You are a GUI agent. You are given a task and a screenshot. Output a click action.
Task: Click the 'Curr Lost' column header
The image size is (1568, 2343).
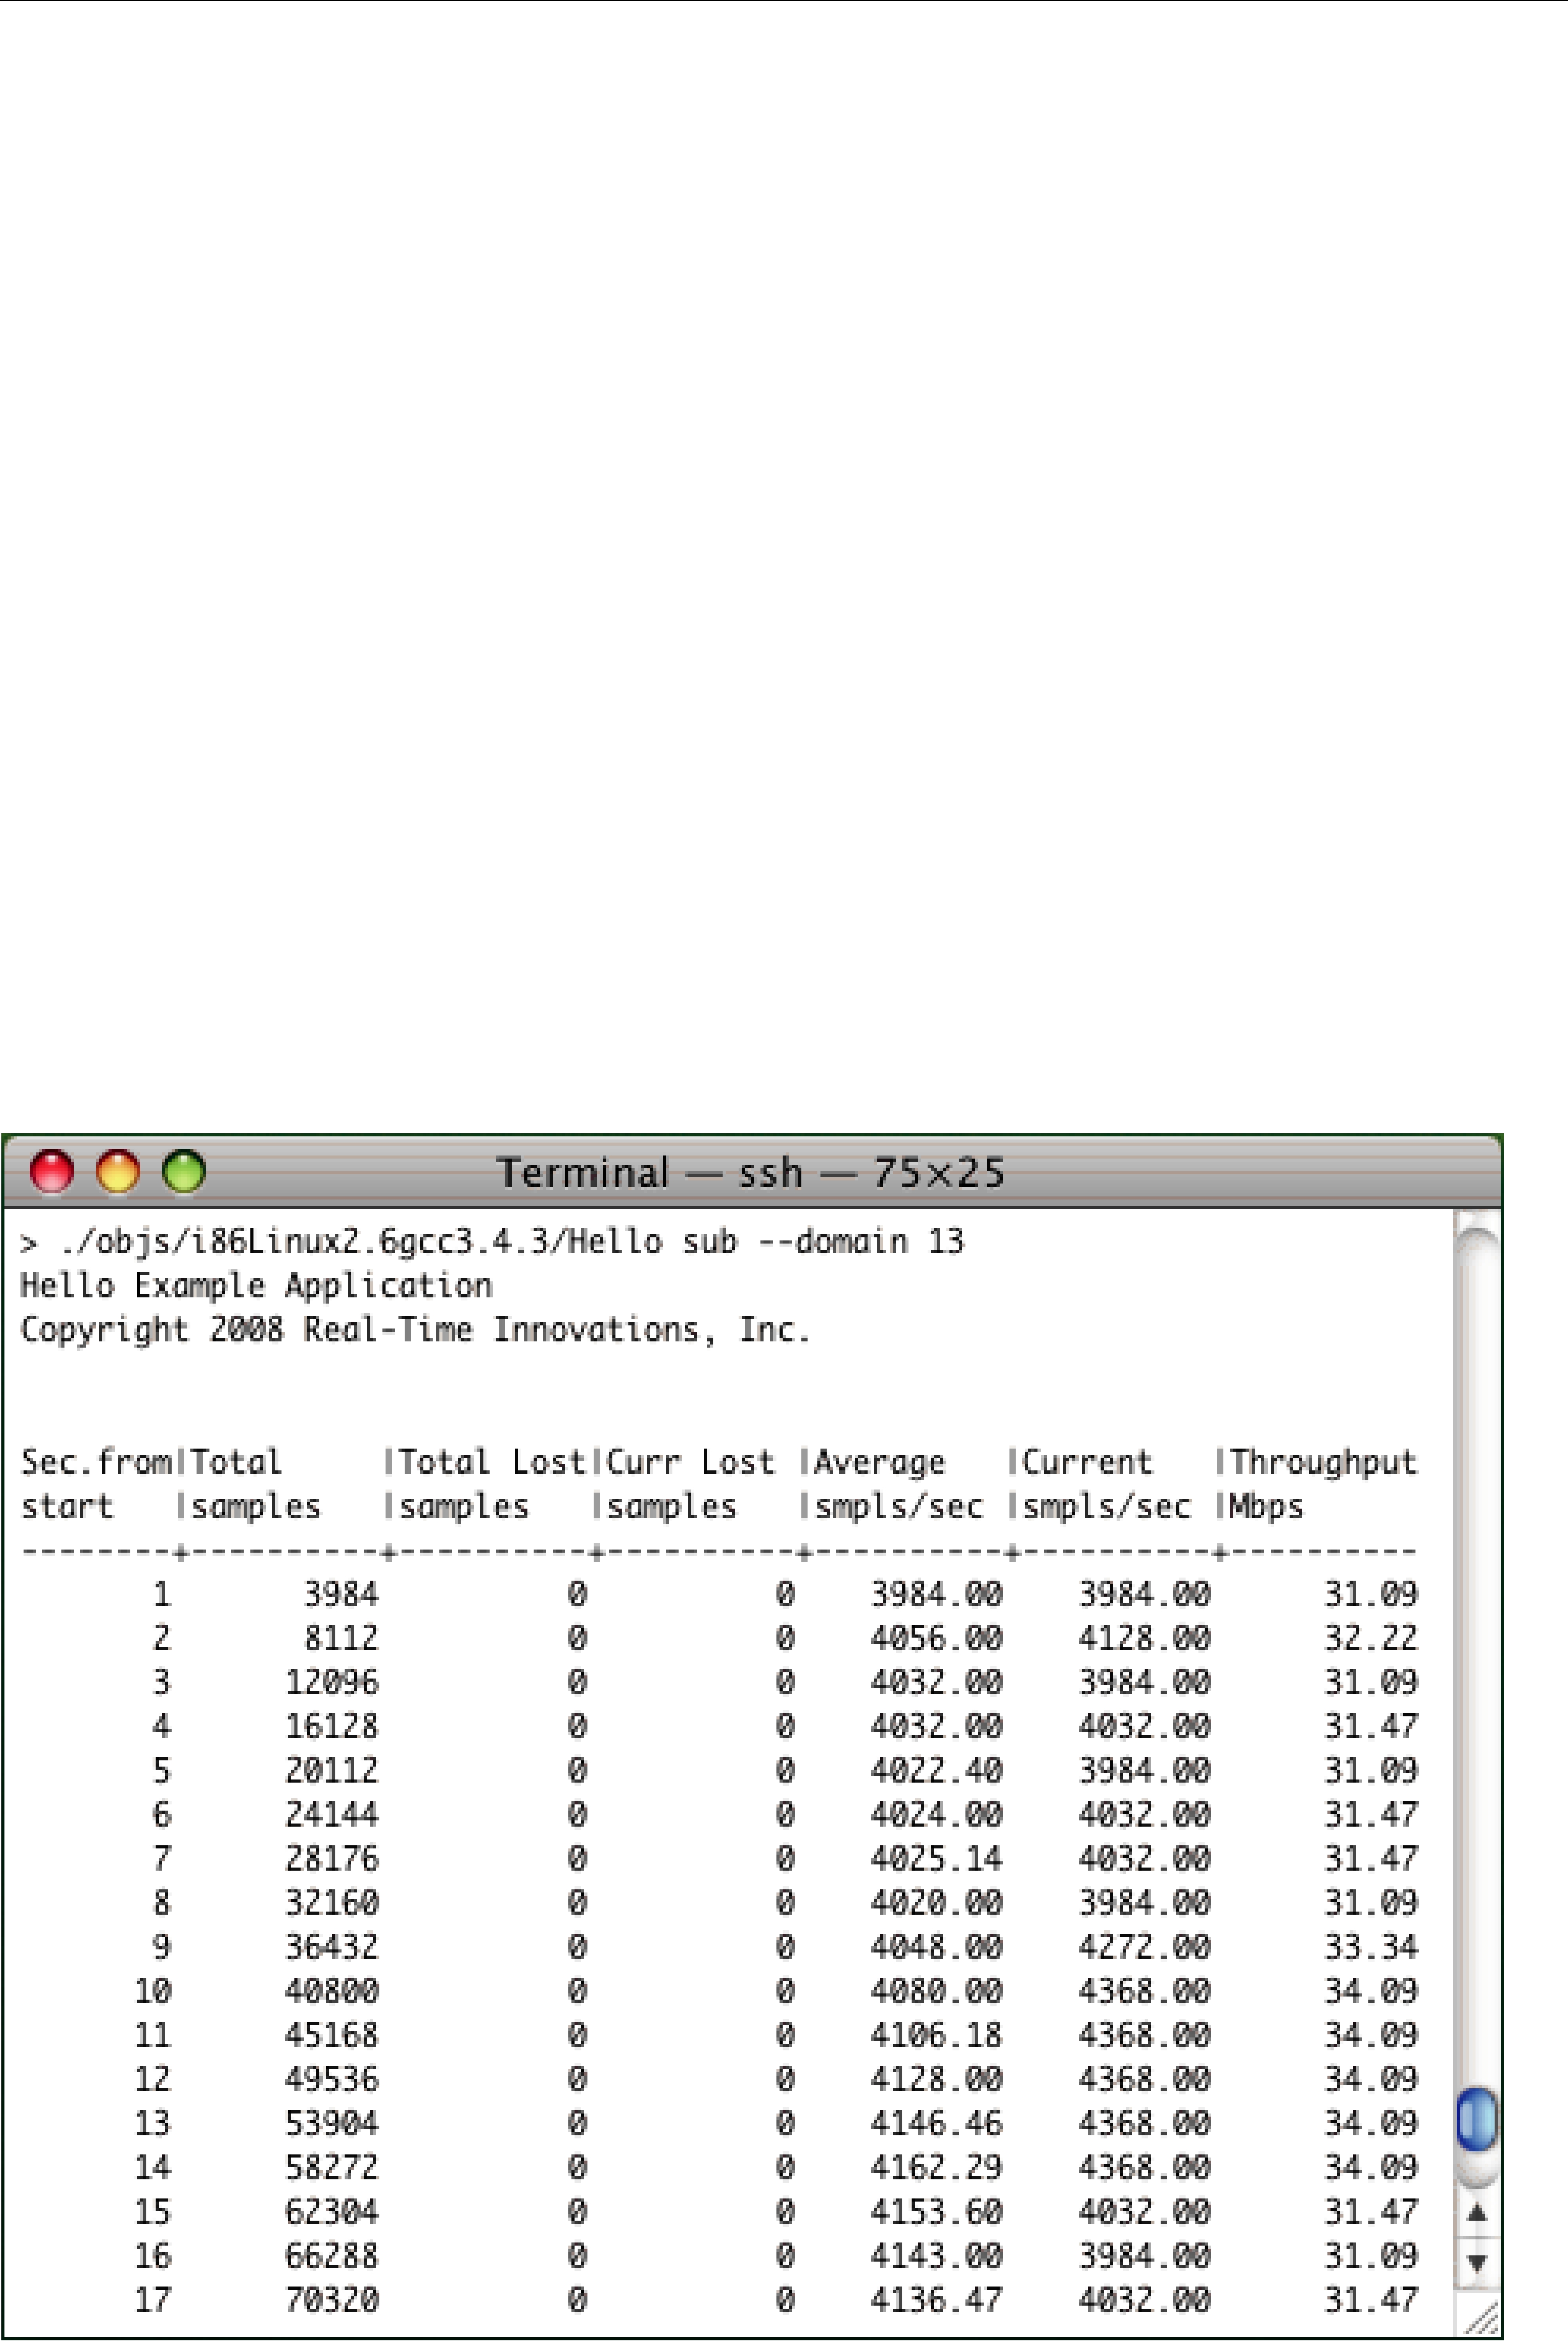(x=690, y=1462)
